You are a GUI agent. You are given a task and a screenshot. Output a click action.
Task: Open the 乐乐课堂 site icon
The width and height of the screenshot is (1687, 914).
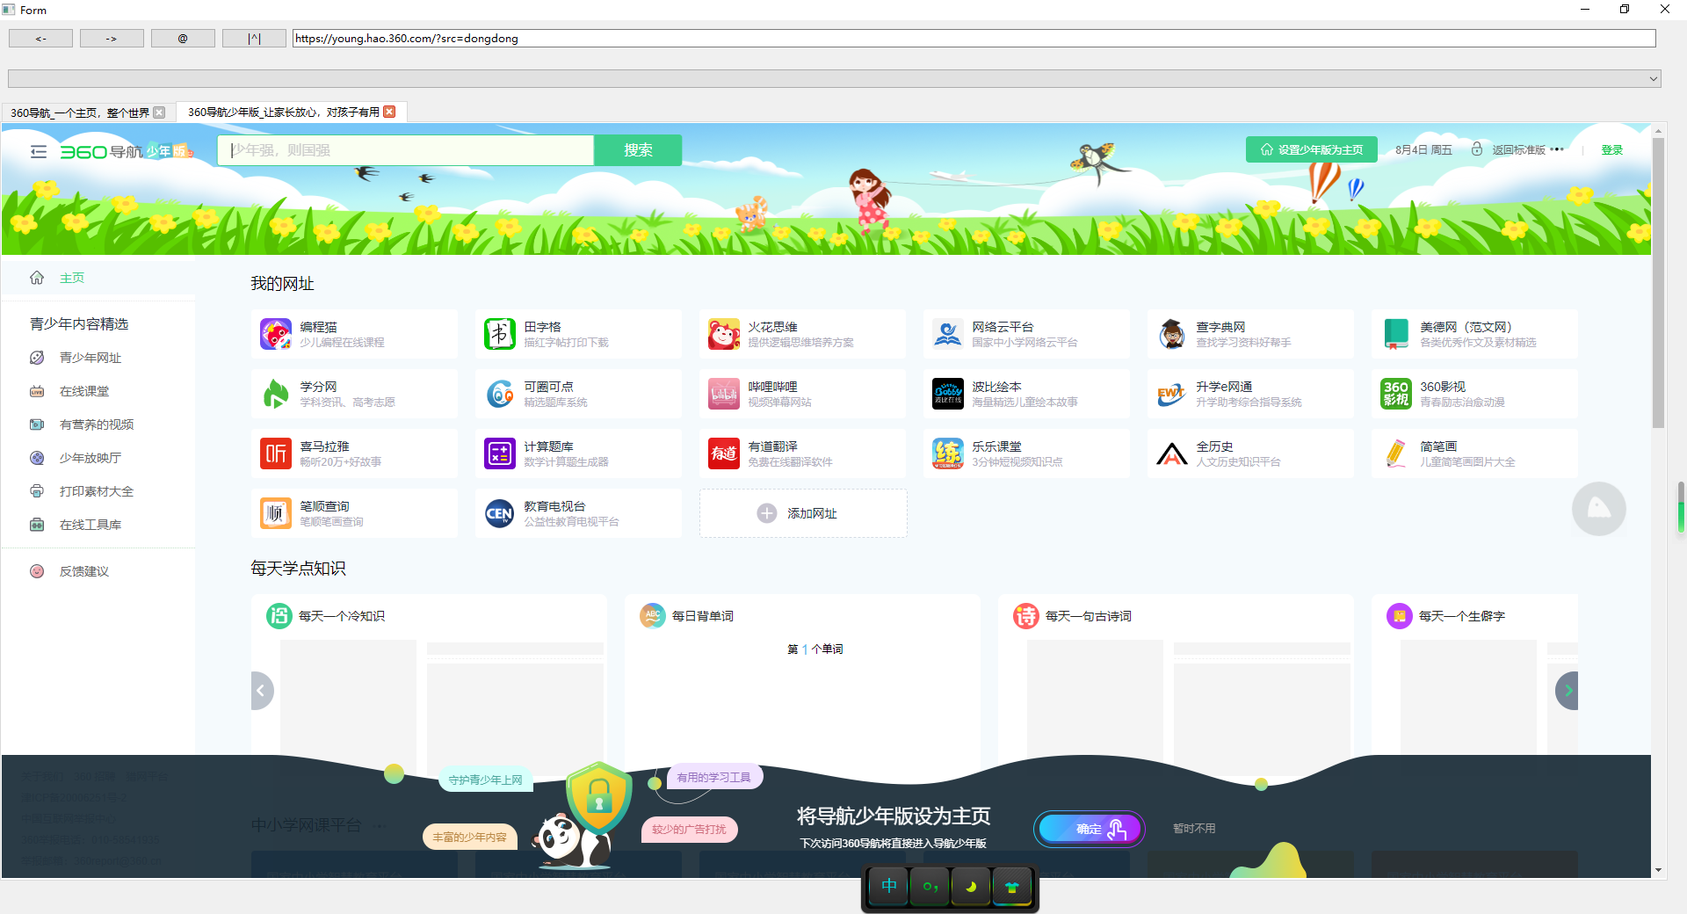948,453
